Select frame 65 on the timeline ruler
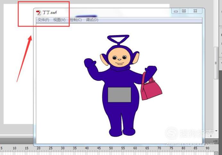 pos(147,148)
